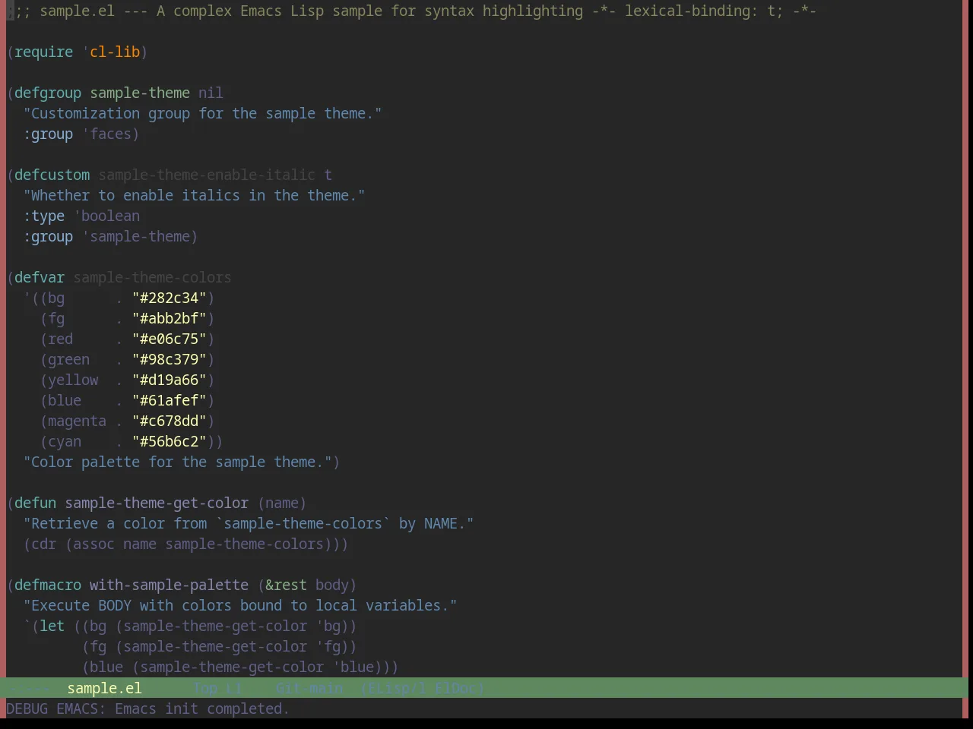Click the 'cdr' function call
The image size is (973, 729).
pyautogui.click(x=43, y=544)
